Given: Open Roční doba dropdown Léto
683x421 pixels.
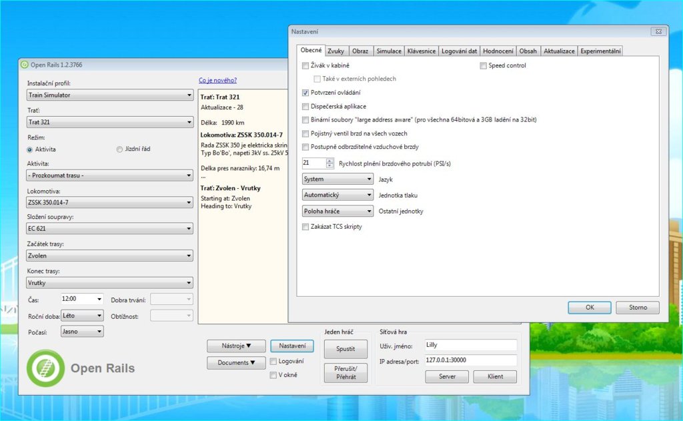Looking at the screenshot, I should 82,316.
